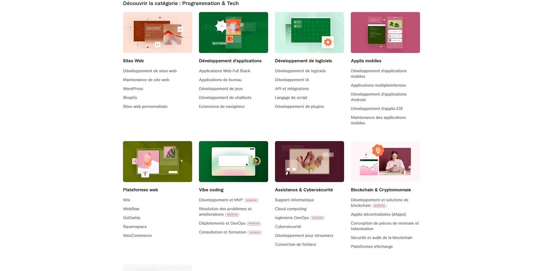Image resolution: width=543 pixels, height=271 pixels.
Task: Open Développement IA subcategory
Action: (x=292, y=80)
